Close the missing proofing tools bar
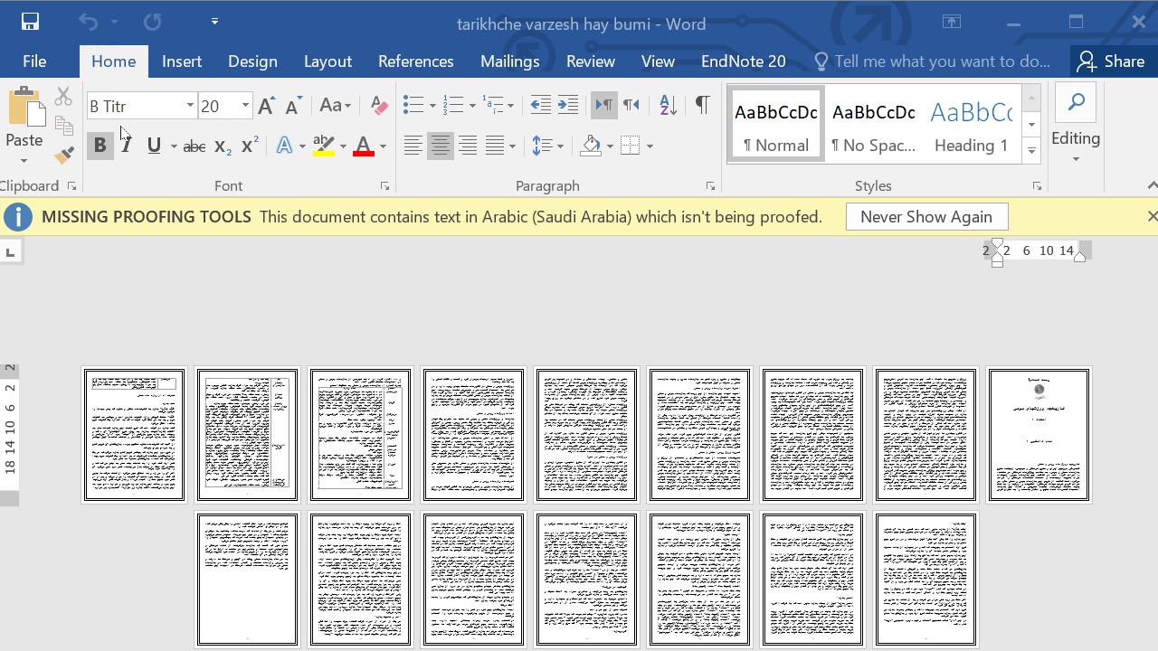 (x=1152, y=216)
